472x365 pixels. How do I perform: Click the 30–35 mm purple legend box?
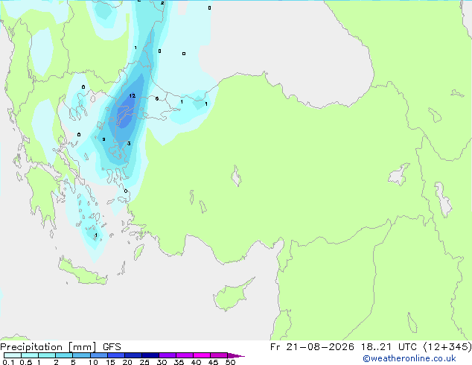click(168, 355)
